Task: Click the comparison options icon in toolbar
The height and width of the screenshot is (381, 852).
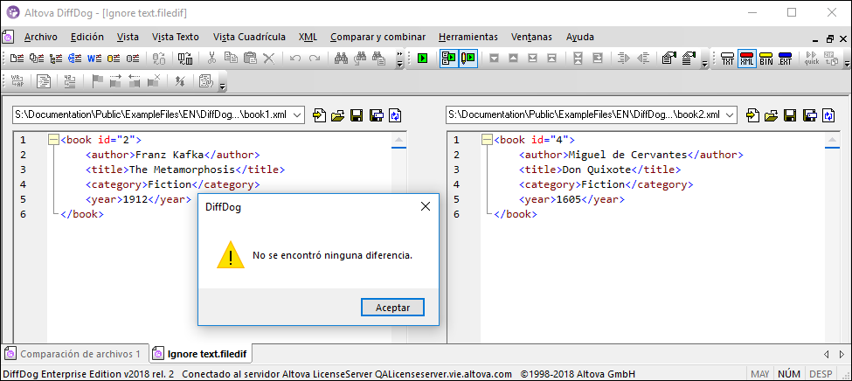Action: [x=670, y=59]
